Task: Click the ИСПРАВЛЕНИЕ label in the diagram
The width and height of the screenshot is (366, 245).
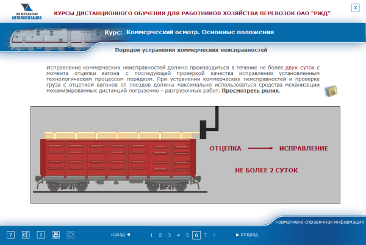Action: (x=304, y=149)
